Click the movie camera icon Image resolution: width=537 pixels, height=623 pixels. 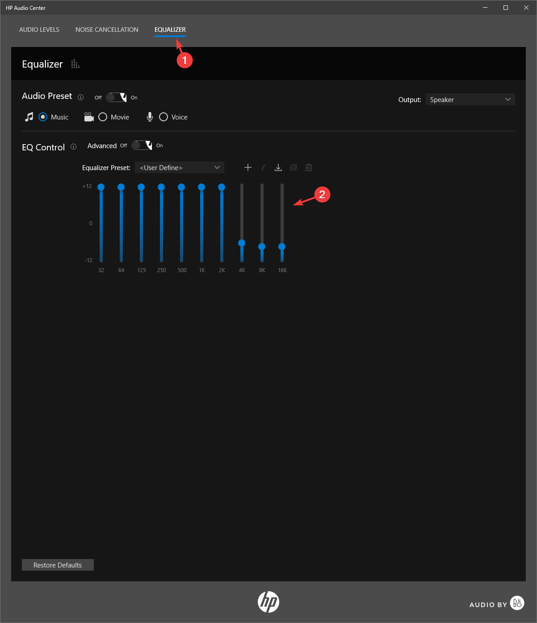click(x=89, y=117)
